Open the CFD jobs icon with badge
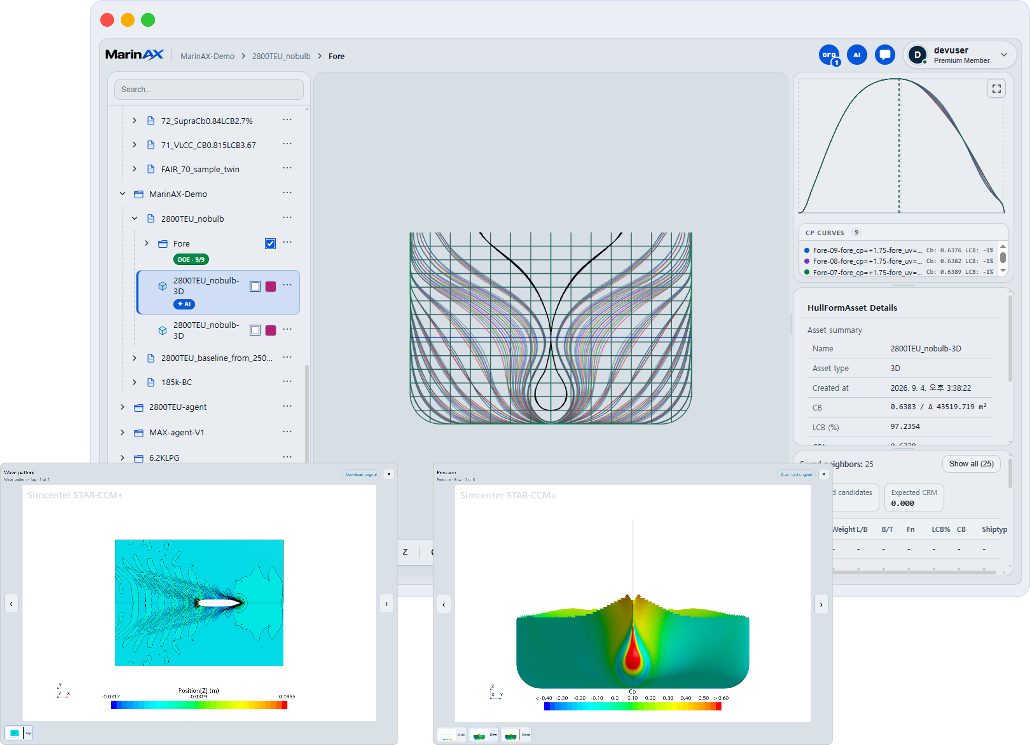Viewport: 1030px width, 745px height. [x=829, y=55]
